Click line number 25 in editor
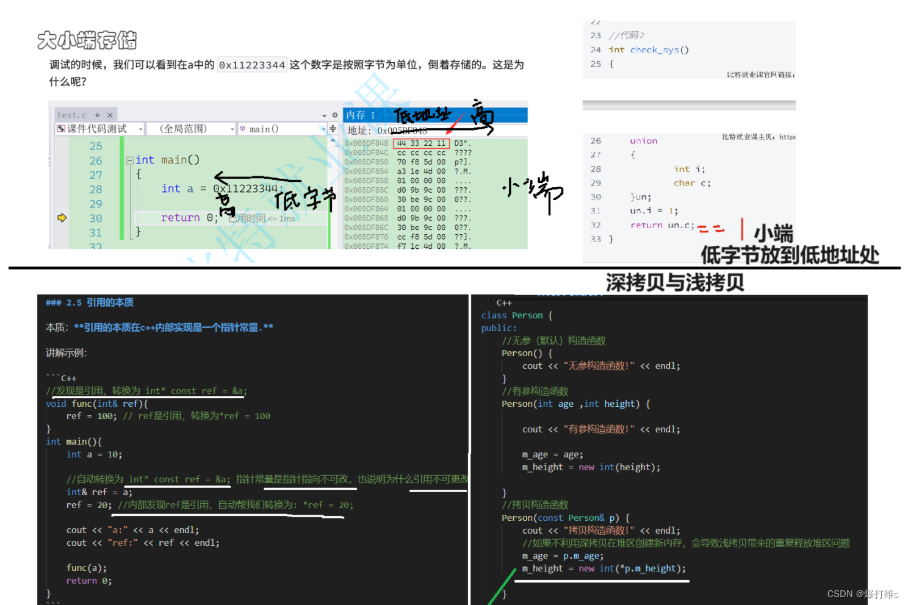 click(96, 146)
